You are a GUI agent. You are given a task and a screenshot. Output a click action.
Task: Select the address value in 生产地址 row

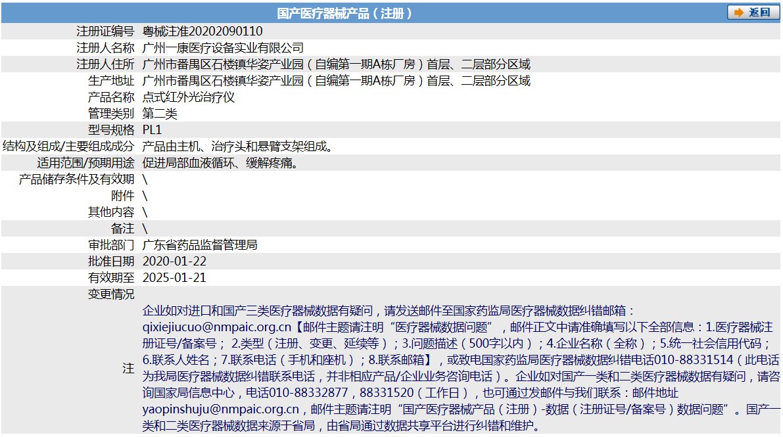(x=336, y=80)
